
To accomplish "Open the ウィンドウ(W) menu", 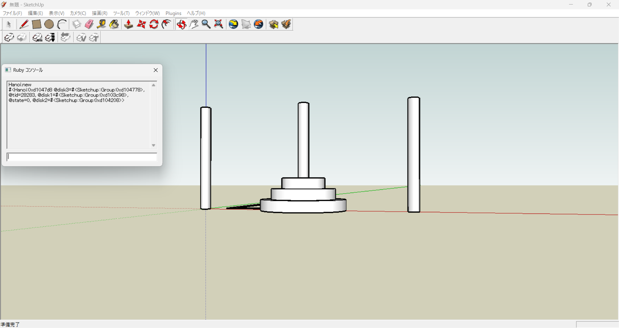I will (147, 13).
